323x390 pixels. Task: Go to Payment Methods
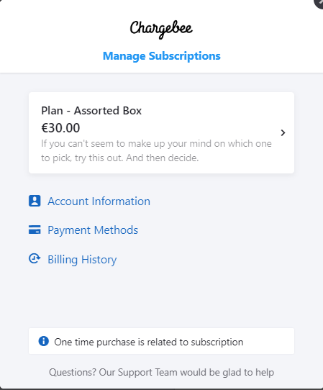tap(93, 230)
